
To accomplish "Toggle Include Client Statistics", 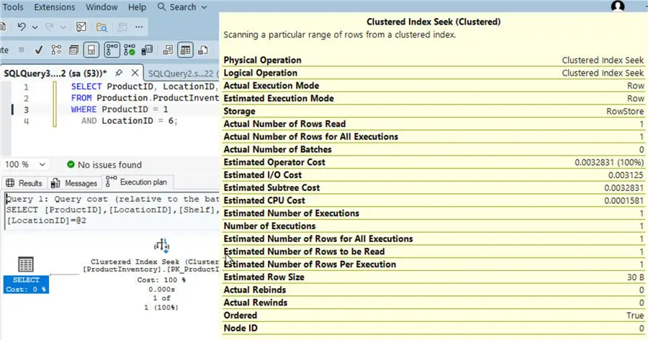I will tap(147, 50).
